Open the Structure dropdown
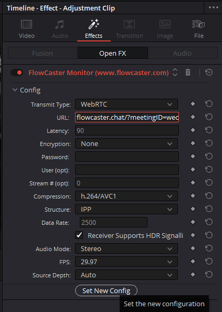This screenshot has width=222, height=312. (x=126, y=209)
